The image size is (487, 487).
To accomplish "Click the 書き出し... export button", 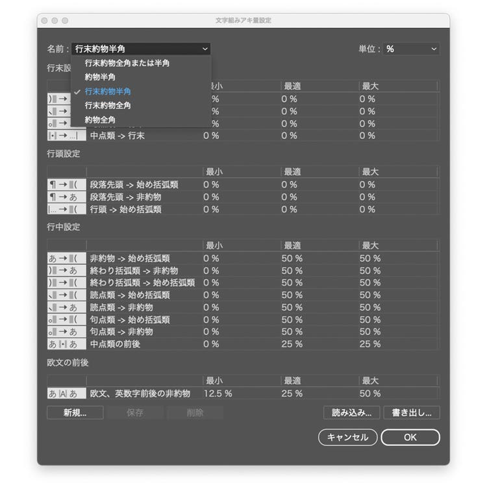I will coord(412,412).
